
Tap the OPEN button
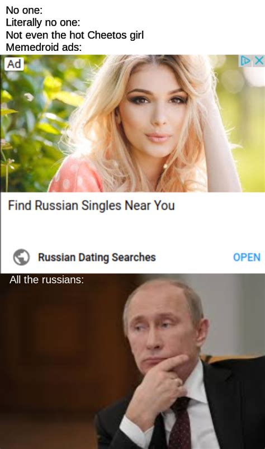click(247, 257)
